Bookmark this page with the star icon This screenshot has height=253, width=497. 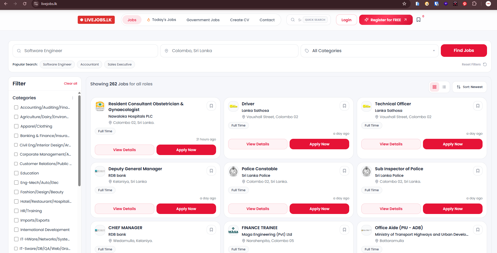pos(404,4)
